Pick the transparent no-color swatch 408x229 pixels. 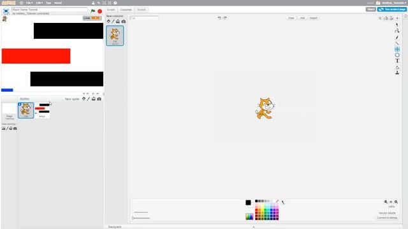(277, 201)
